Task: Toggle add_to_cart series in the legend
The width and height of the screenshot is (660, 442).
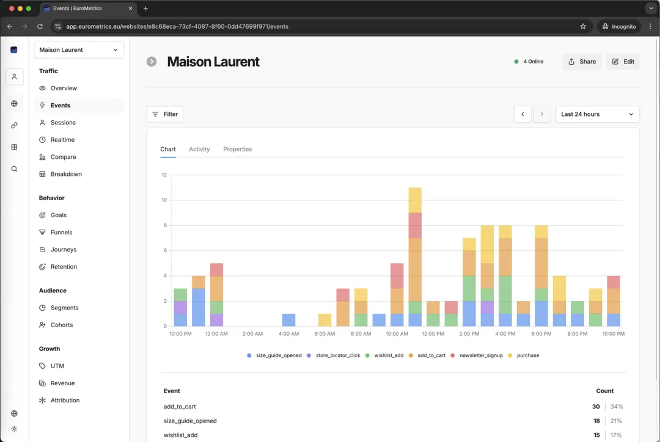Action: 427,356
